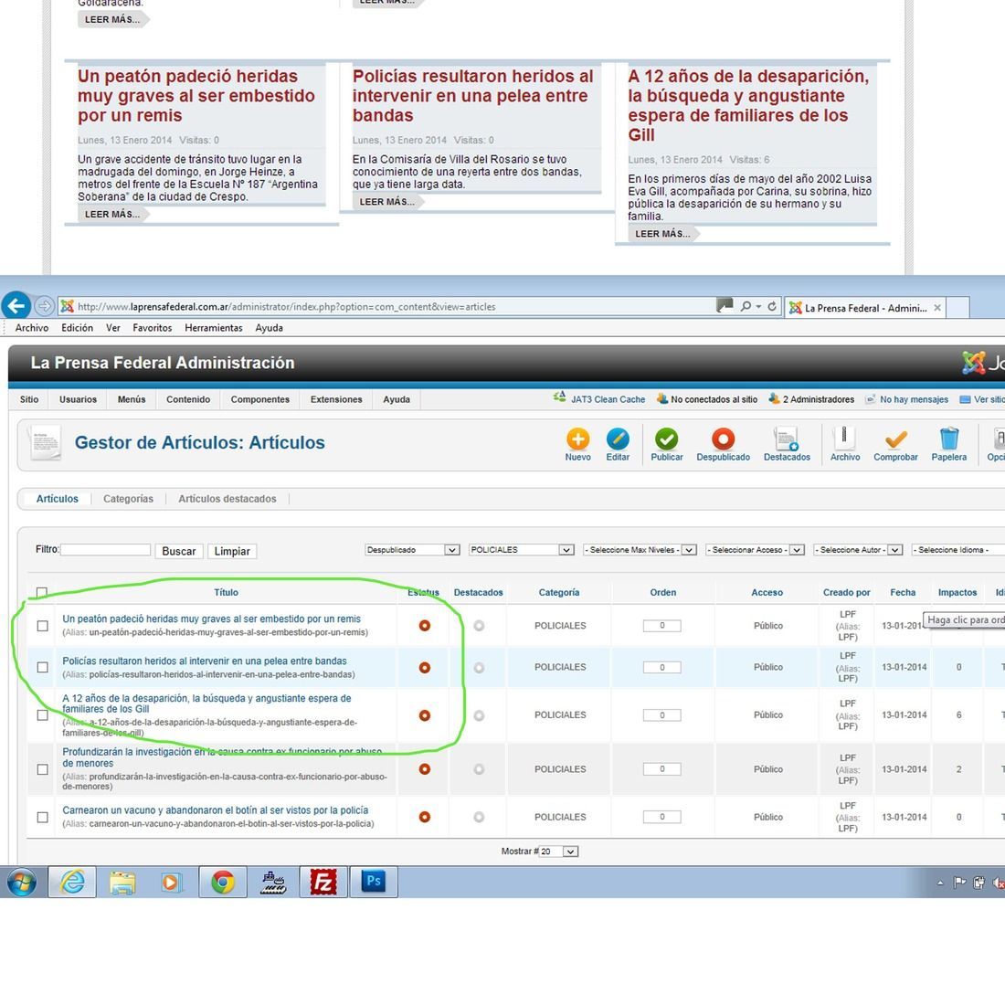Open the Despublicado status filter dropdown
Screen dimensions: 1005x1005
412,550
